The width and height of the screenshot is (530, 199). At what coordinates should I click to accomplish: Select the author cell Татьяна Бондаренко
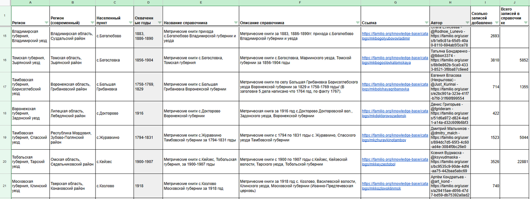coord(449,60)
